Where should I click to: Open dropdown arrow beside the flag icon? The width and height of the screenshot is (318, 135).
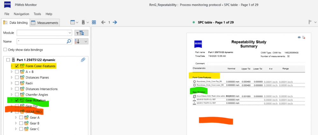pos(315,22)
